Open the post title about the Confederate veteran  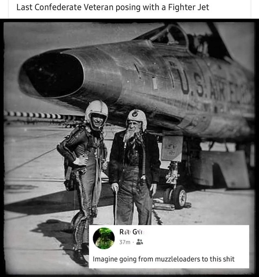click(113, 7)
